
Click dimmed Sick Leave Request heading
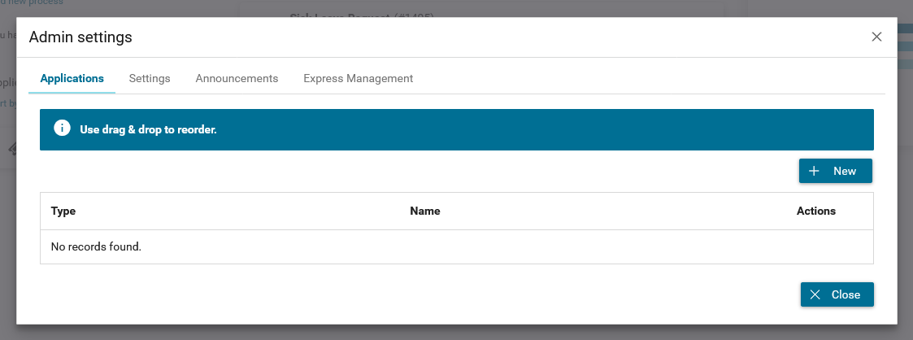(x=362, y=15)
